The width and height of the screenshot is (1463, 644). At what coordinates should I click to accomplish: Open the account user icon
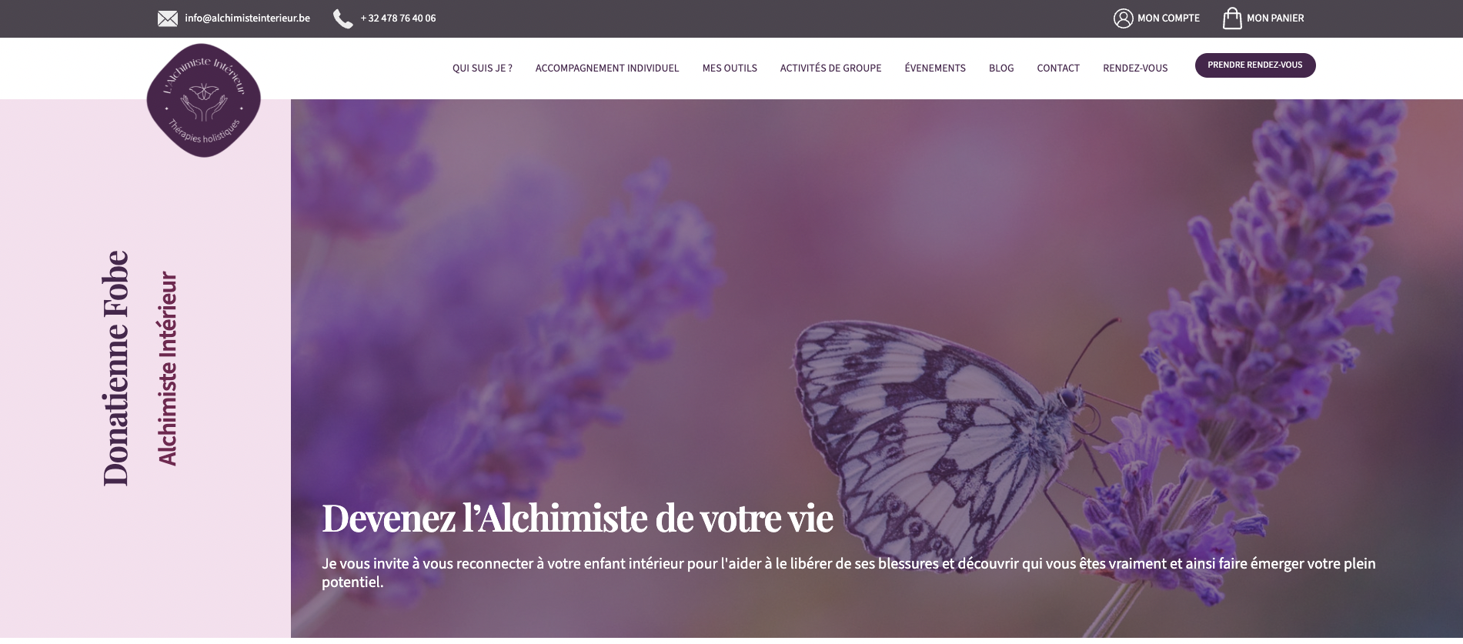(x=1124, y=18)
